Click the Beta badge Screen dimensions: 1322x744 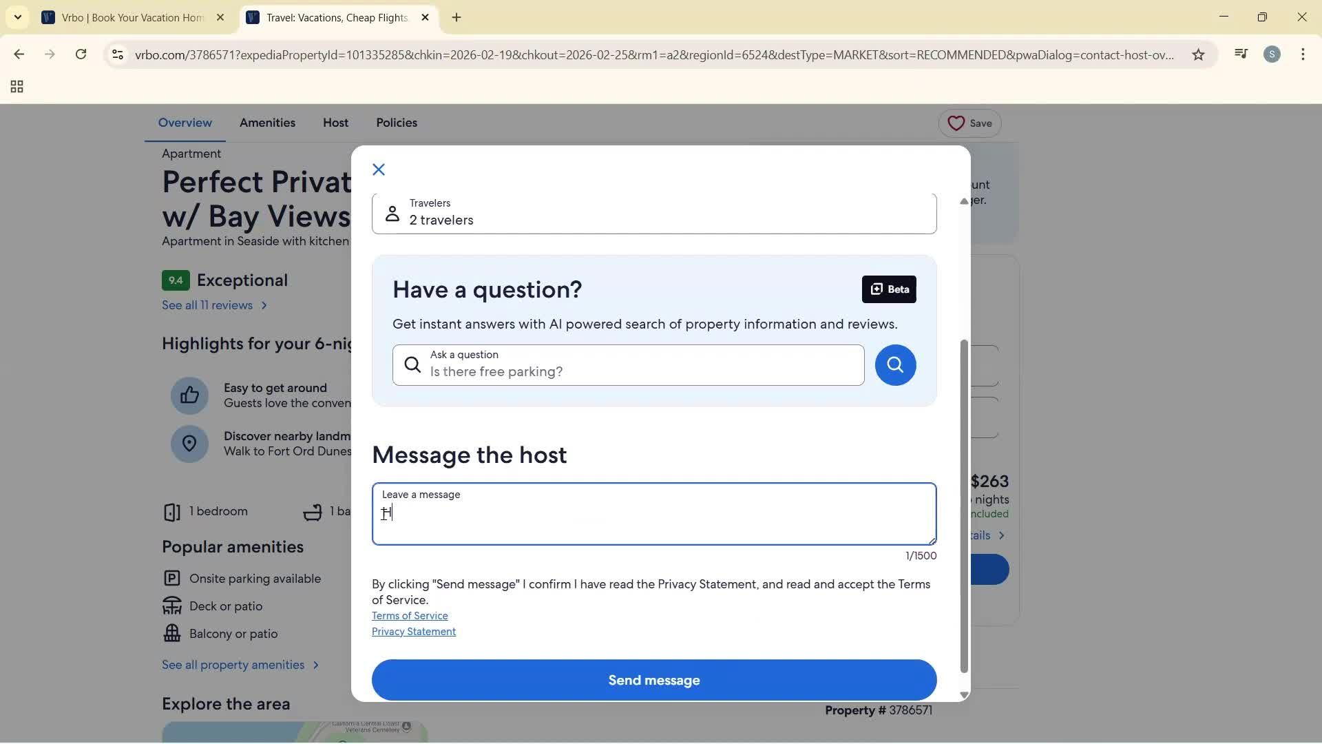point(889,289)
